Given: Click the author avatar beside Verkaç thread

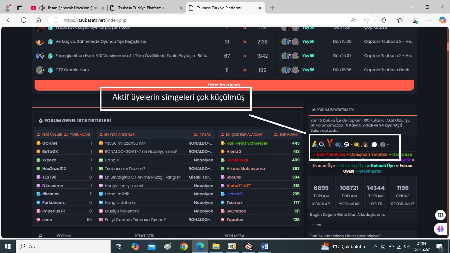Looking at the screenshot, I should pos(40,42).
